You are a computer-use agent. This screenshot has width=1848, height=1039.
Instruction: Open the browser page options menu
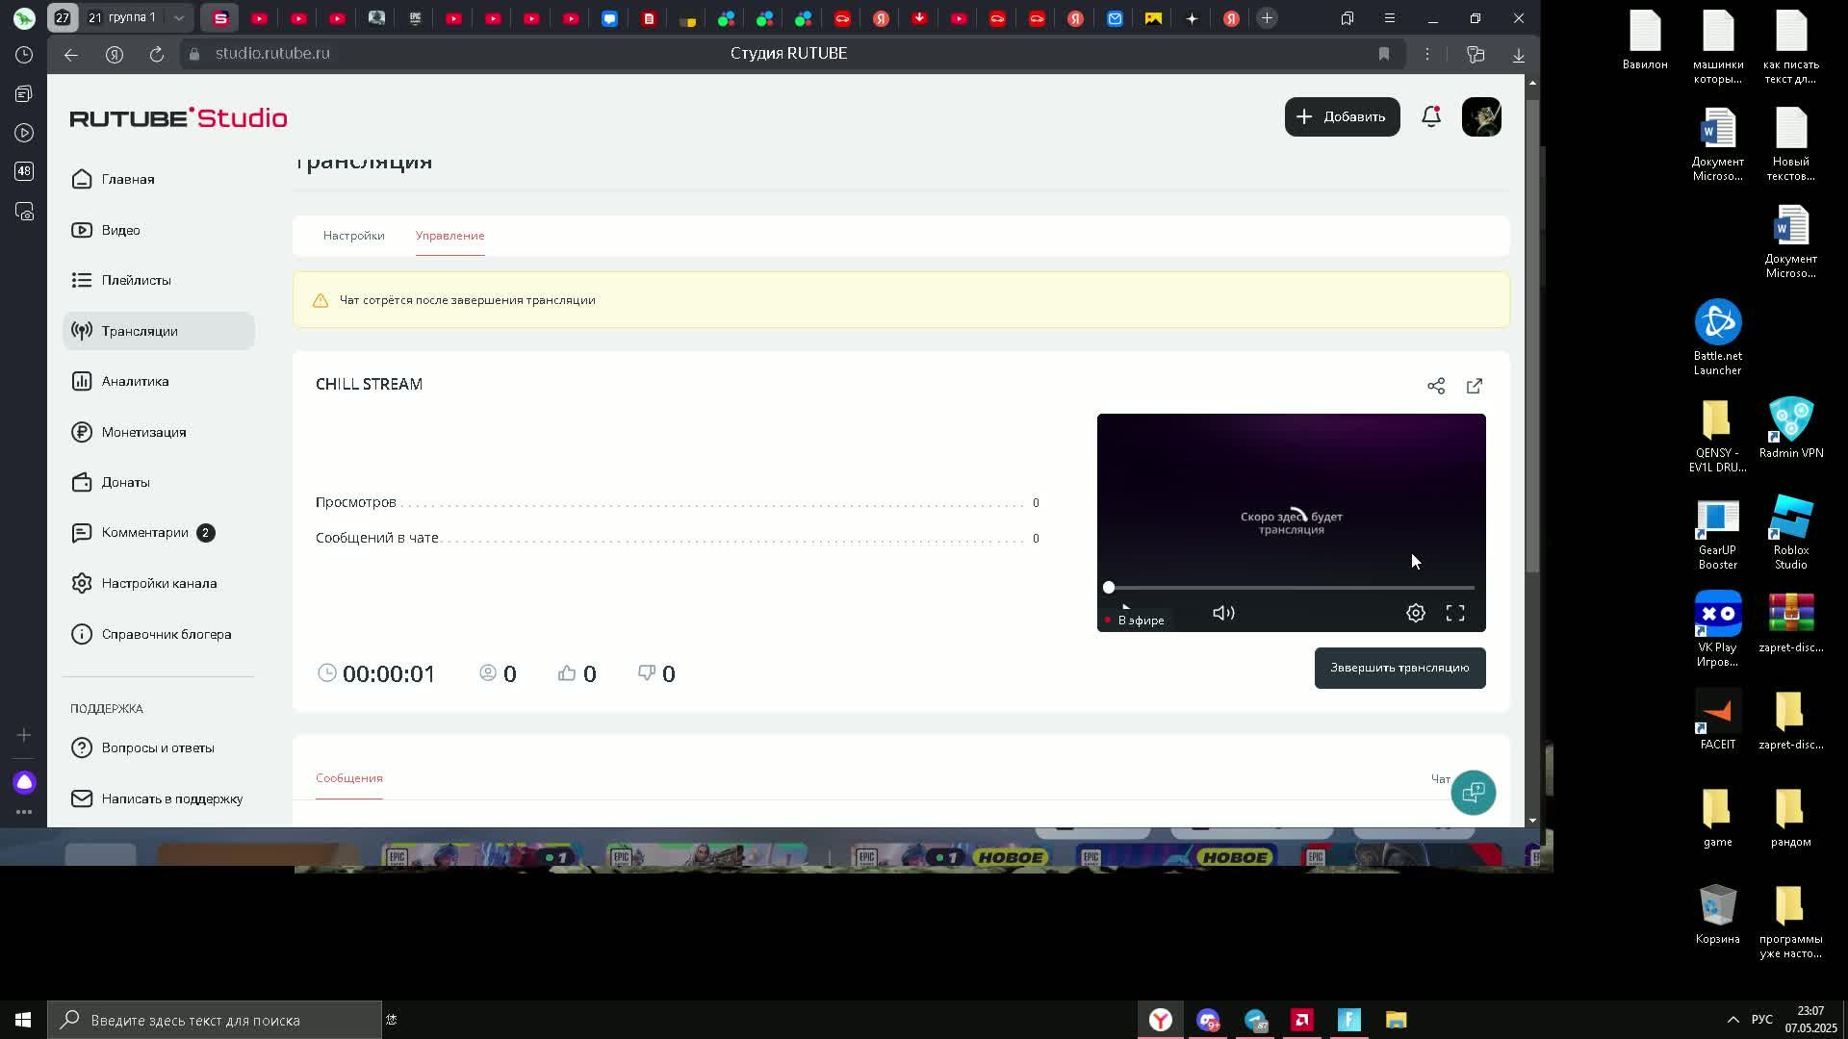point(1427,54)
